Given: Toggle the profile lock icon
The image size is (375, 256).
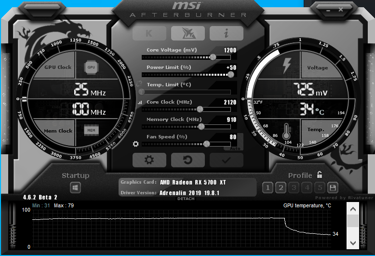Looking at the screenshot, I should pyautogui.click(x=320, y=175).
